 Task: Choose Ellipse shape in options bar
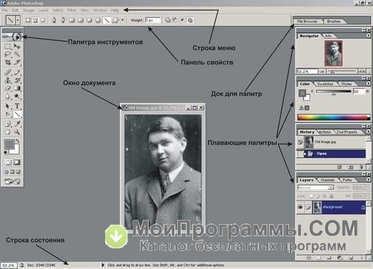89,21
